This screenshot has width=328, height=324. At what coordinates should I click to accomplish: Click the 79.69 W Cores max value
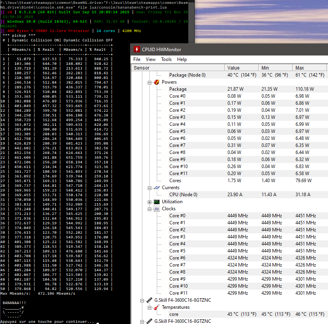(303, 181)
